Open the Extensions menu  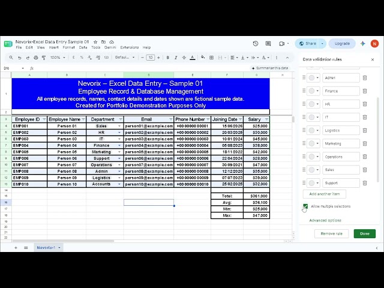click(130, 47)
